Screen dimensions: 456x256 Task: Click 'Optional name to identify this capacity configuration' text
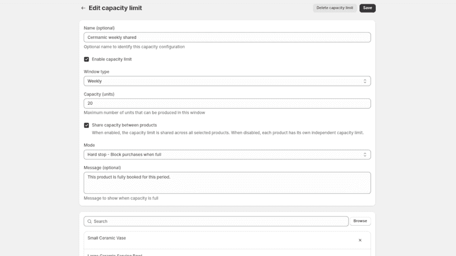134,47
